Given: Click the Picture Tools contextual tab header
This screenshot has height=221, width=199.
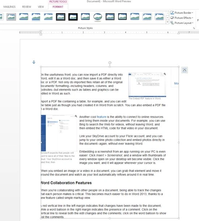Looking at the screenshot, I should point(58,2).
